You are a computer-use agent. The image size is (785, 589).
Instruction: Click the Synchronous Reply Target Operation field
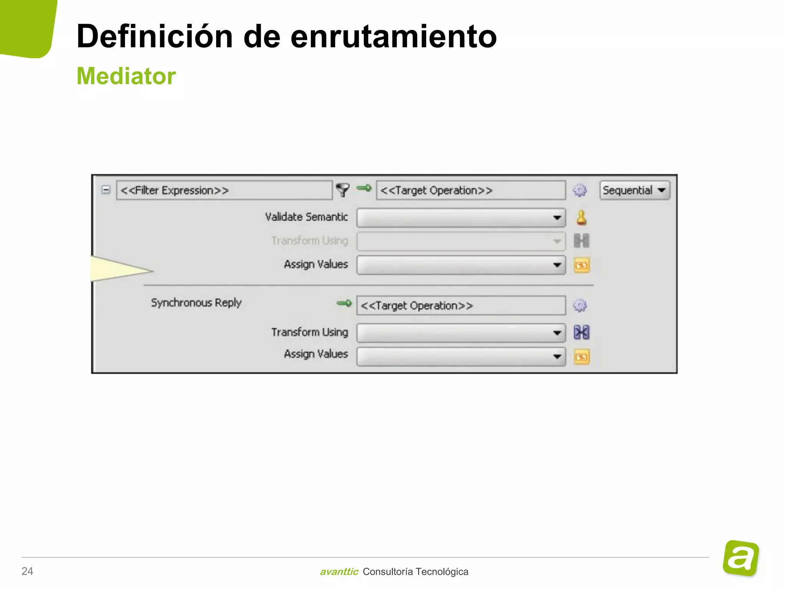461,306
